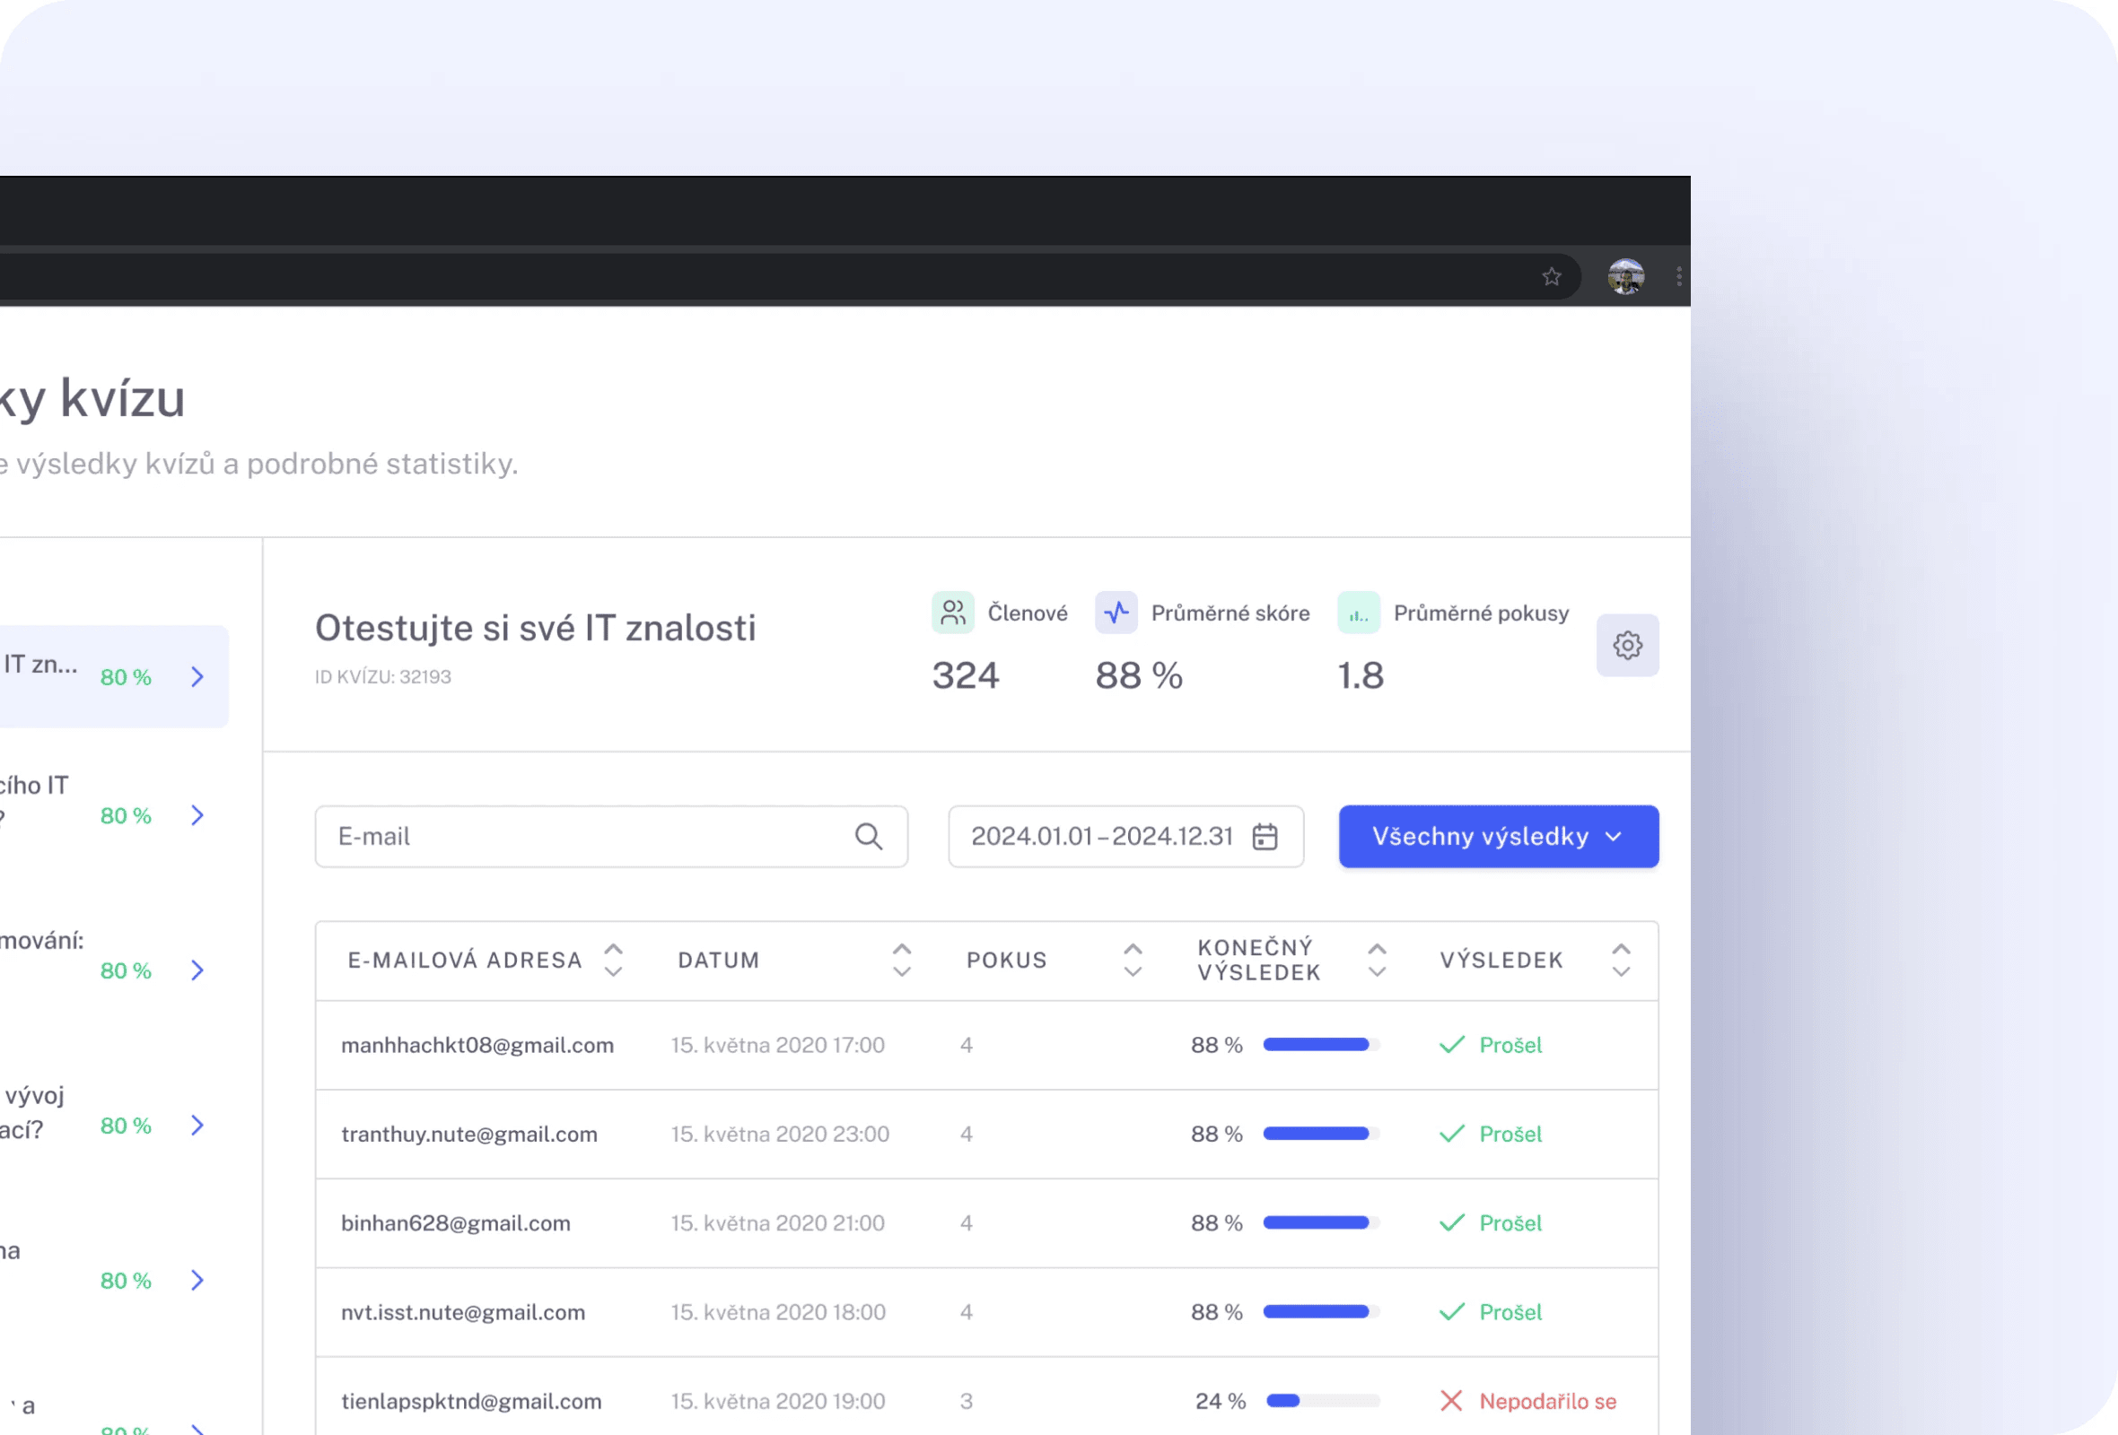The width and height of the screenshot is (2118, 1435).
Task: Click email tienlapspktnd@gmail.com
Action: click(x=471, y=1400)
